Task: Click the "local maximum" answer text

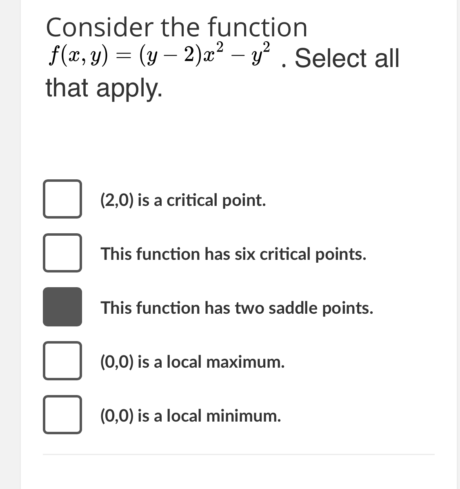Action: tap(192, 362)
